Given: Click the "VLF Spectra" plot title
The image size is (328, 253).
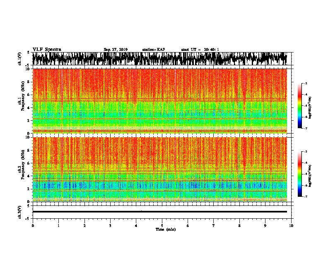Looking at the screenshot, I should point(47,50).
